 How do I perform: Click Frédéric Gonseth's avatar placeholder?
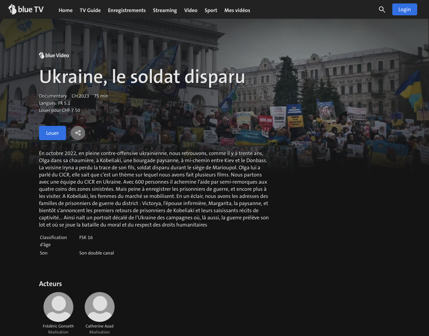coord(58,307)
